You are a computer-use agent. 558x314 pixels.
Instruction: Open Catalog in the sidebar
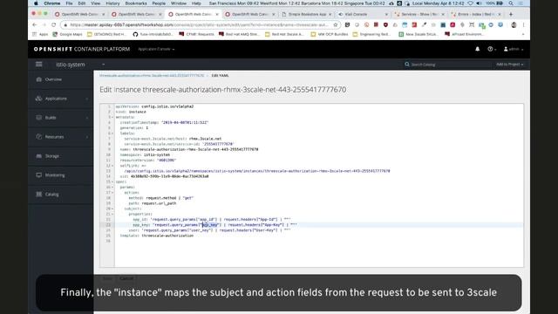click(60, 195)
